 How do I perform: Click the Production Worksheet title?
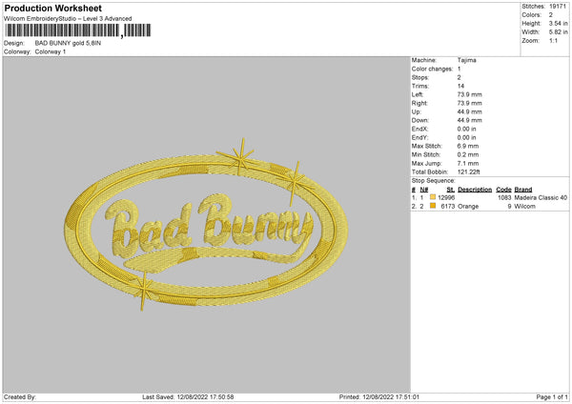pyautogui.click(x=52, y=8)
